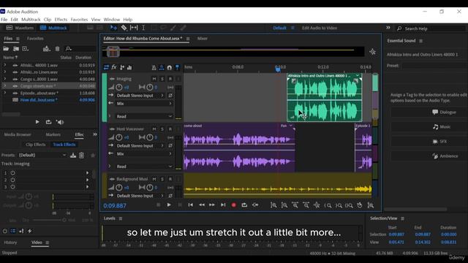Open Imaging track Read automation dropdown
The width and height of the screenshot is (468, 263).
pyautogui.click(x=145, y=116)
